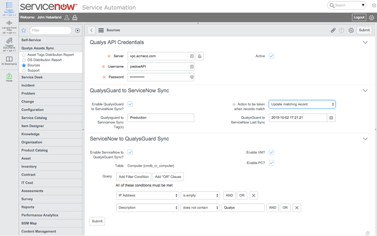Remove the Description filter condition
The image size is (377, 236).
[x=297, y=207]
